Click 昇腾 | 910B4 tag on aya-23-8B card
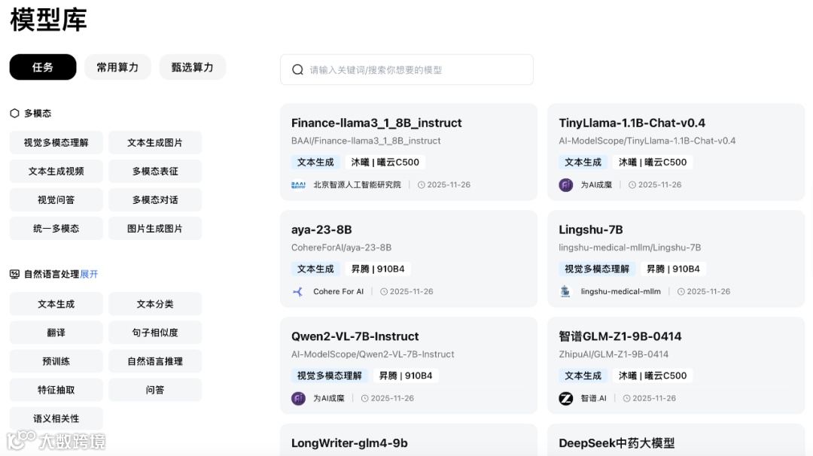Viewport: 813px width, 456px height. [x=378, y=269]
